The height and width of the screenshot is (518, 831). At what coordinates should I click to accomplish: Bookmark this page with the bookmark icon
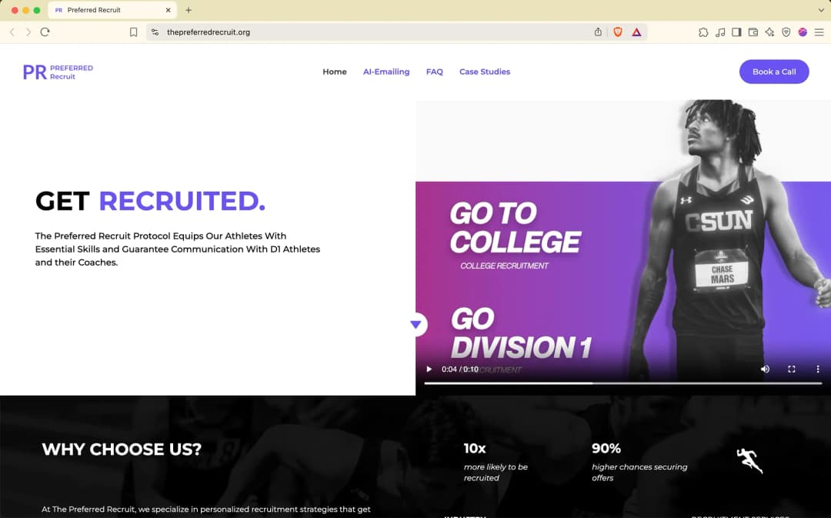[x=134, y=32]
